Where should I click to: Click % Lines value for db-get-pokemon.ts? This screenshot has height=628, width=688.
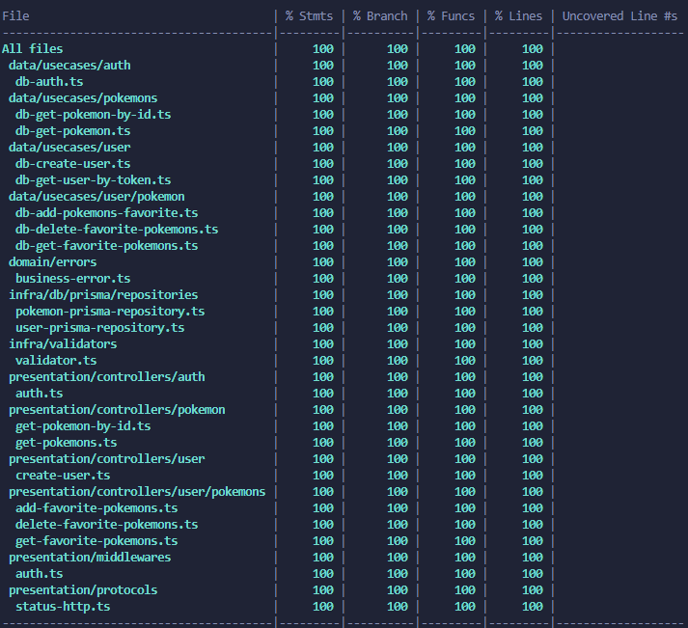click(533, 130)
